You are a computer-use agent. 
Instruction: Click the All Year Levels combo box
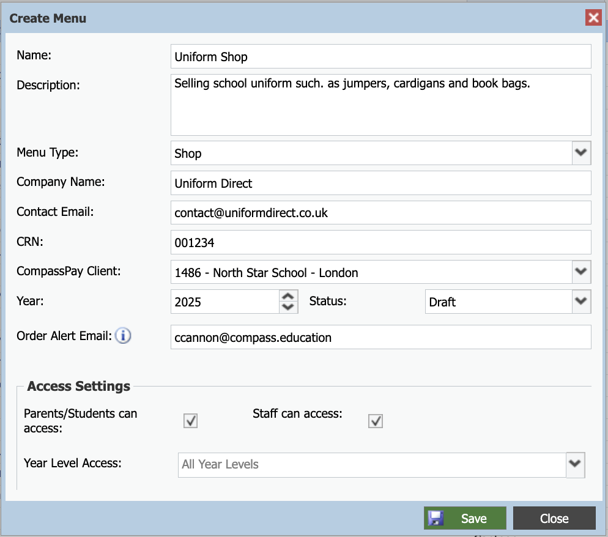pos(373,464)
